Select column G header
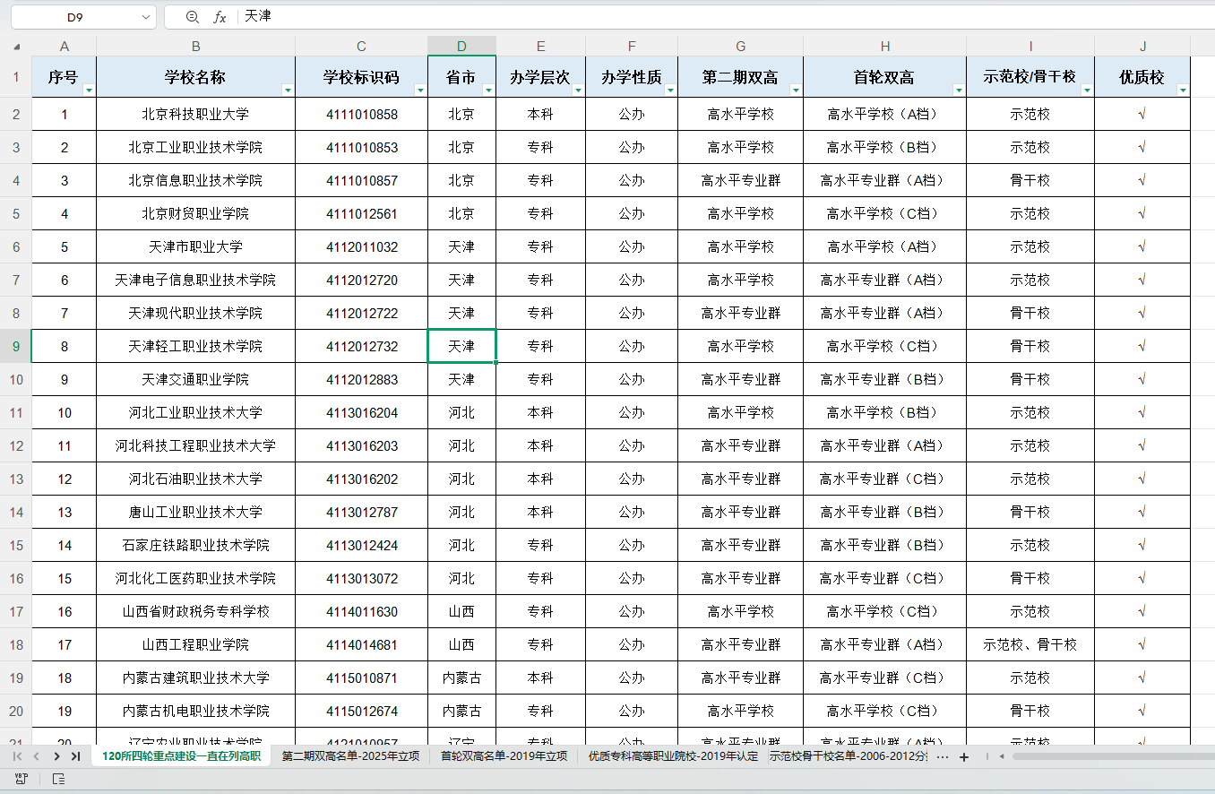Screen dimensions: 1215x794 (x=740, y=47)
